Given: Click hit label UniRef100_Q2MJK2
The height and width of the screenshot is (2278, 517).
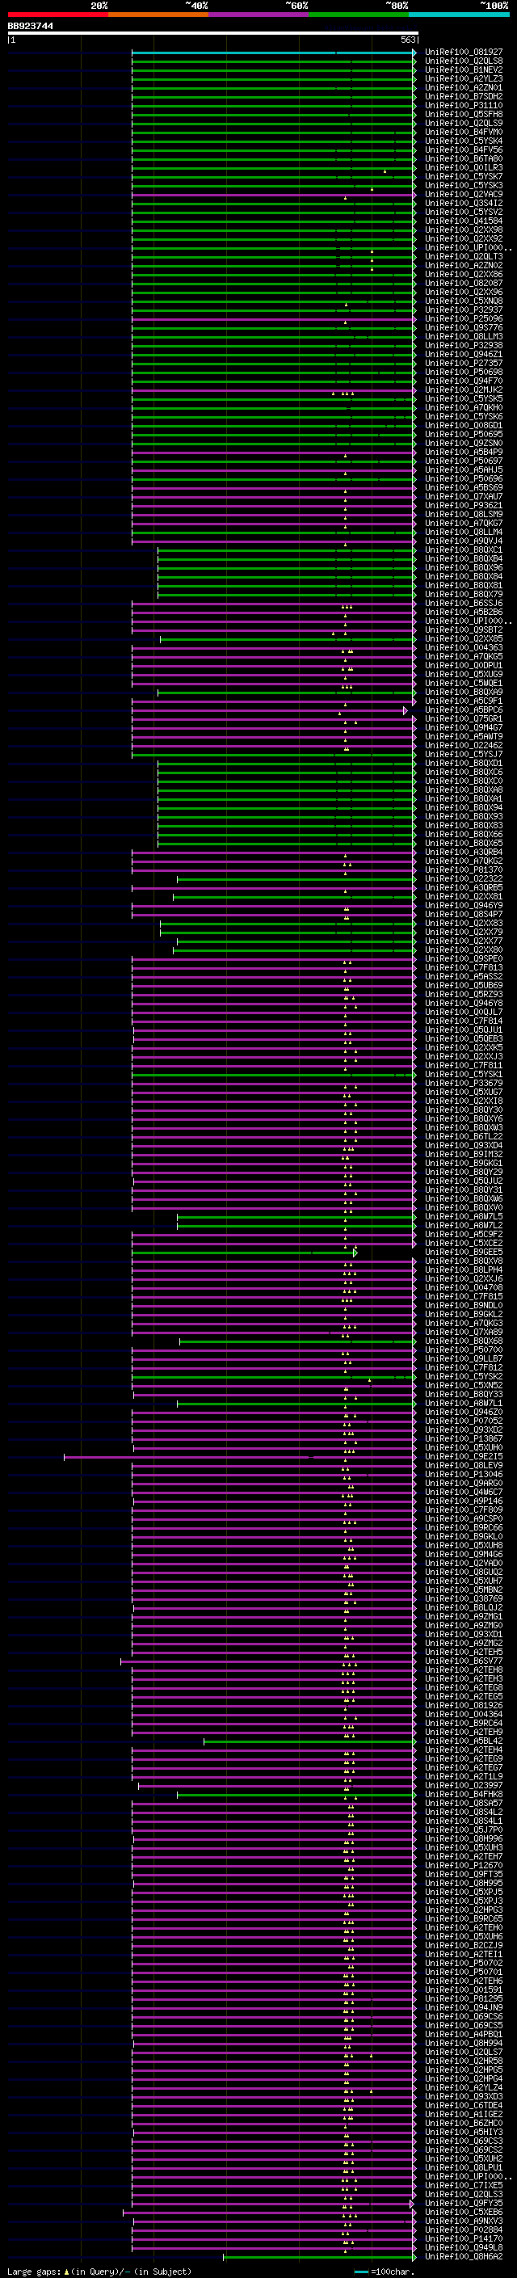Looking at the screenshot, I should [464, 390].
